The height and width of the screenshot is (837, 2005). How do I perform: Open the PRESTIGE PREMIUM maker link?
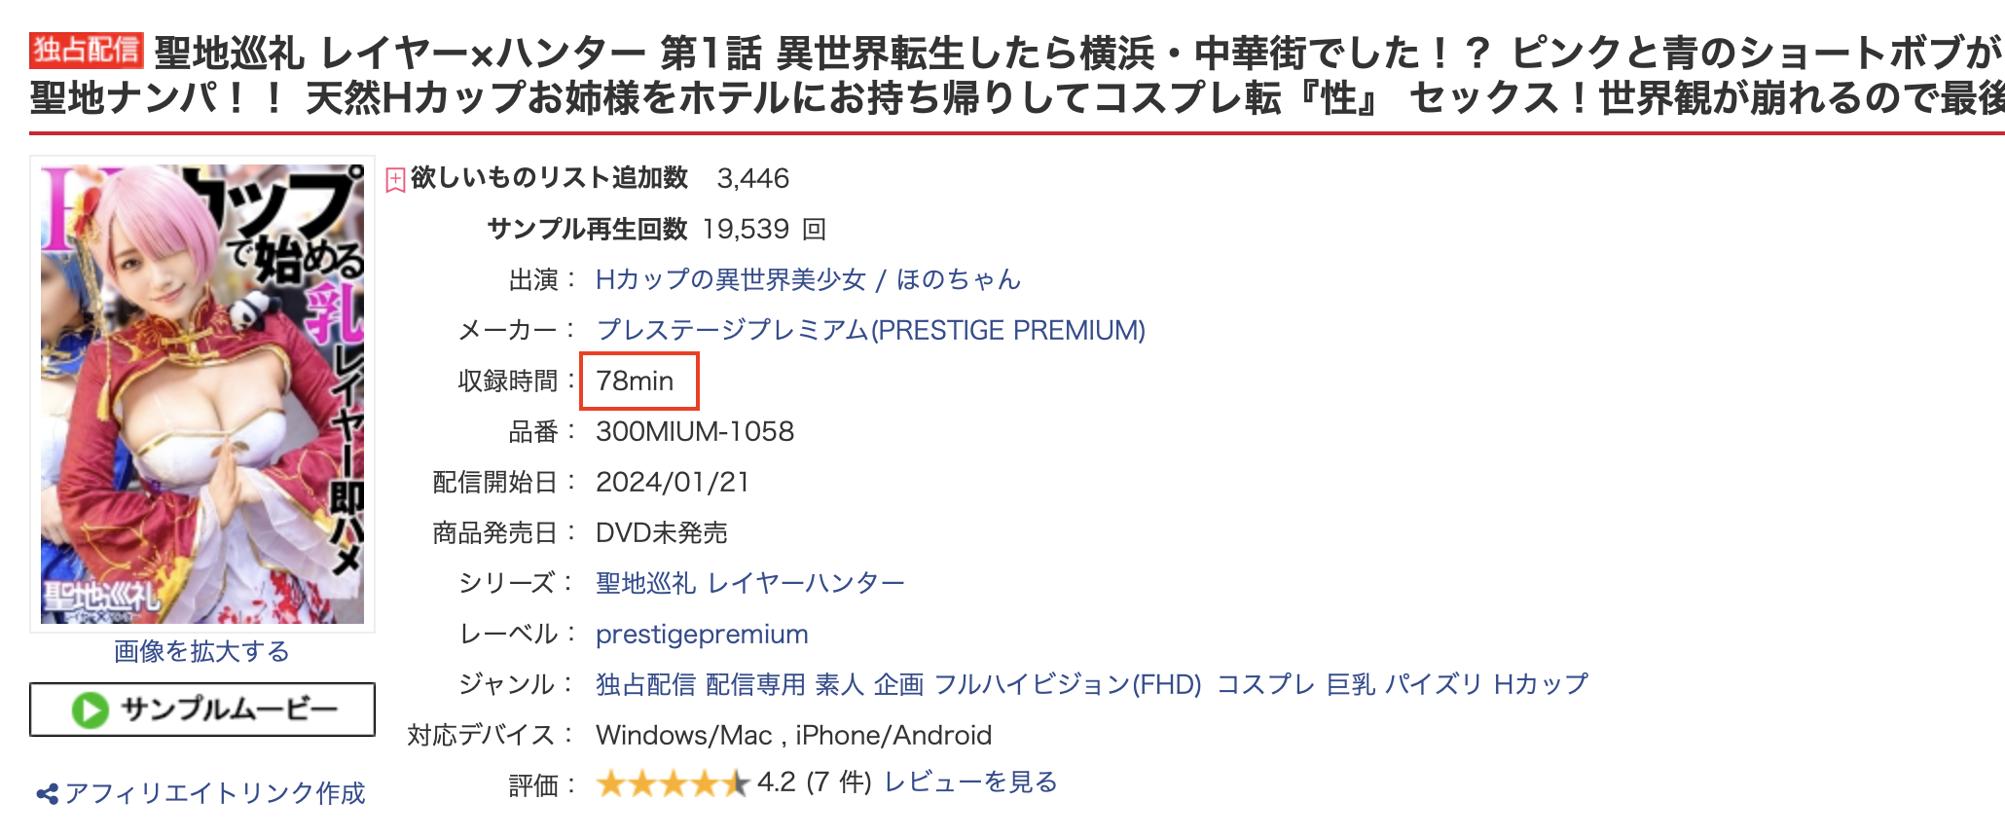coord(870,331)
